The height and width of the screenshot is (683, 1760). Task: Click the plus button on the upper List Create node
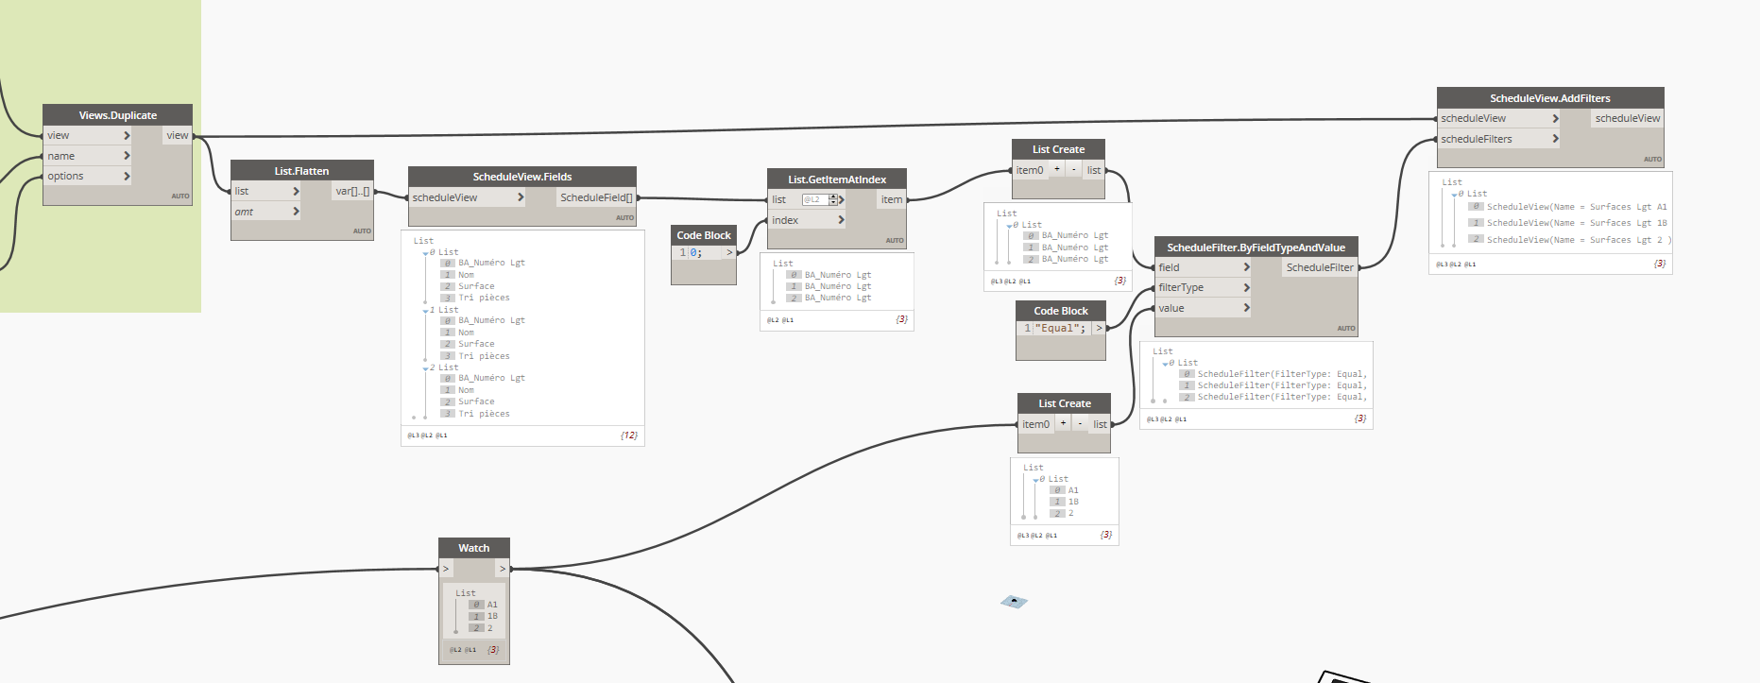click(1056, 170)
